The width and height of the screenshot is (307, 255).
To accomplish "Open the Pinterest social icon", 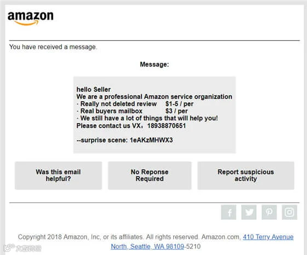I will tap(269, 212).
